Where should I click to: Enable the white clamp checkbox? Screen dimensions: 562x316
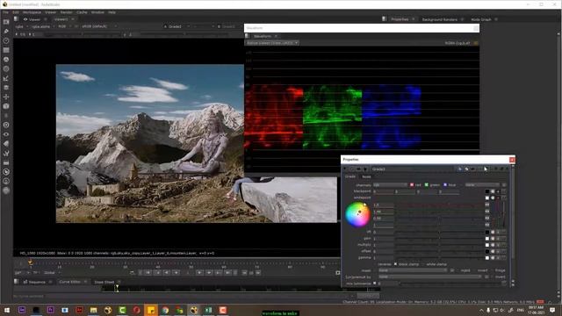click(423, 264)
